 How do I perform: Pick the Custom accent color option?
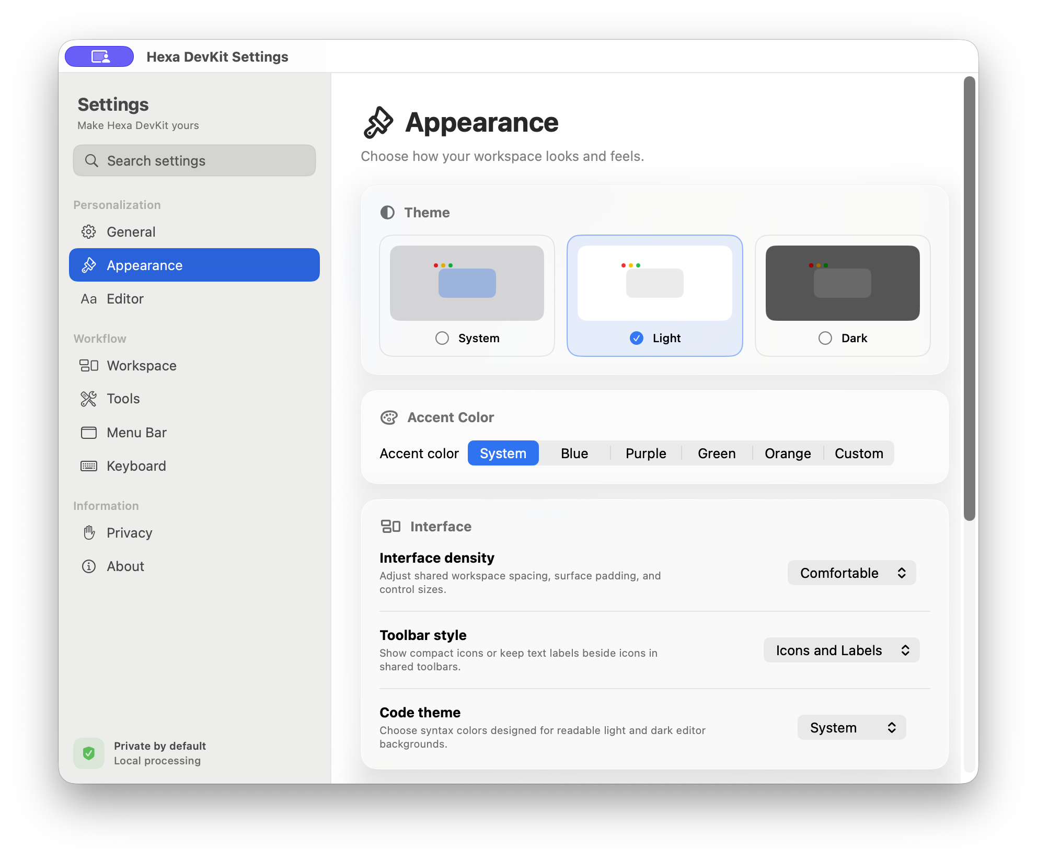coord(859,453)
